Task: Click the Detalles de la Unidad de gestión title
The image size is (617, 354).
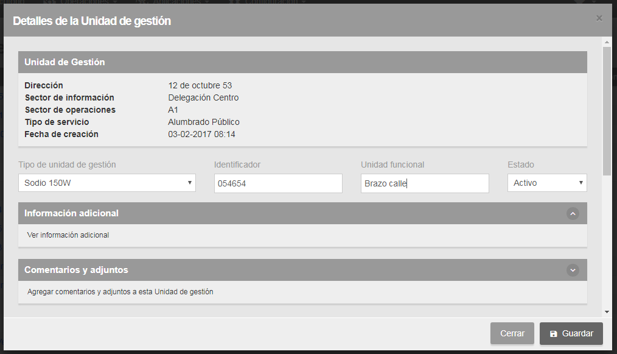Action: pos(92,21)
